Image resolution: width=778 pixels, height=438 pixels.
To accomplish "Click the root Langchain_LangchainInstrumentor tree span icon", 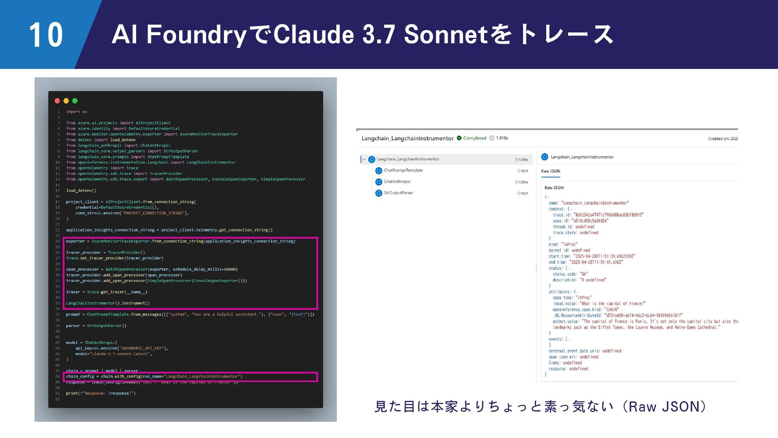I will 372,159.
